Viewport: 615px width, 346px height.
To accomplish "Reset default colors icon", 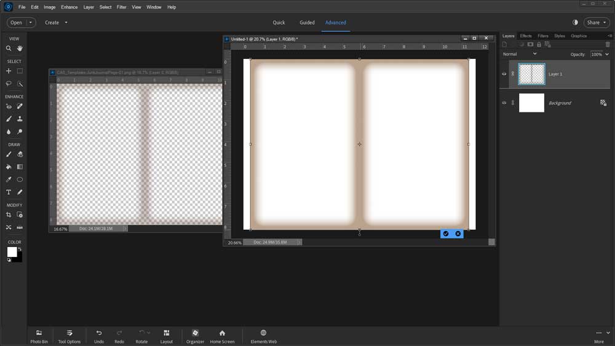I will (9, 260).
